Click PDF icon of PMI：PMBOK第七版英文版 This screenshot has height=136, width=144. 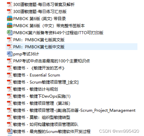(10, 40)
